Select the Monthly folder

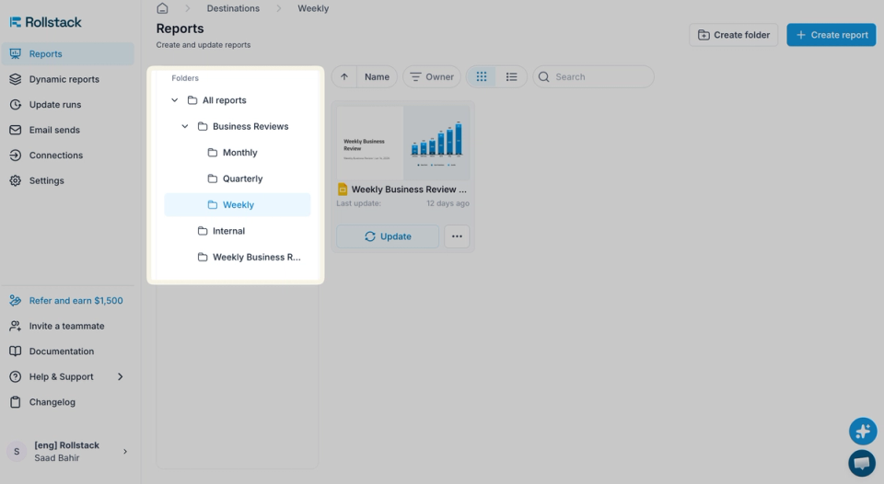[x=239, y=153]
